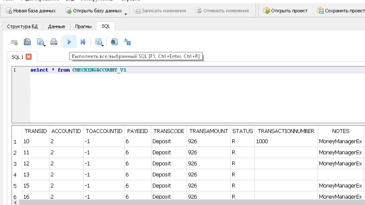Click the execute current line icon
The height and width of the screenshot is (205, 365).
pyautogui.click(x=83, y=42)
